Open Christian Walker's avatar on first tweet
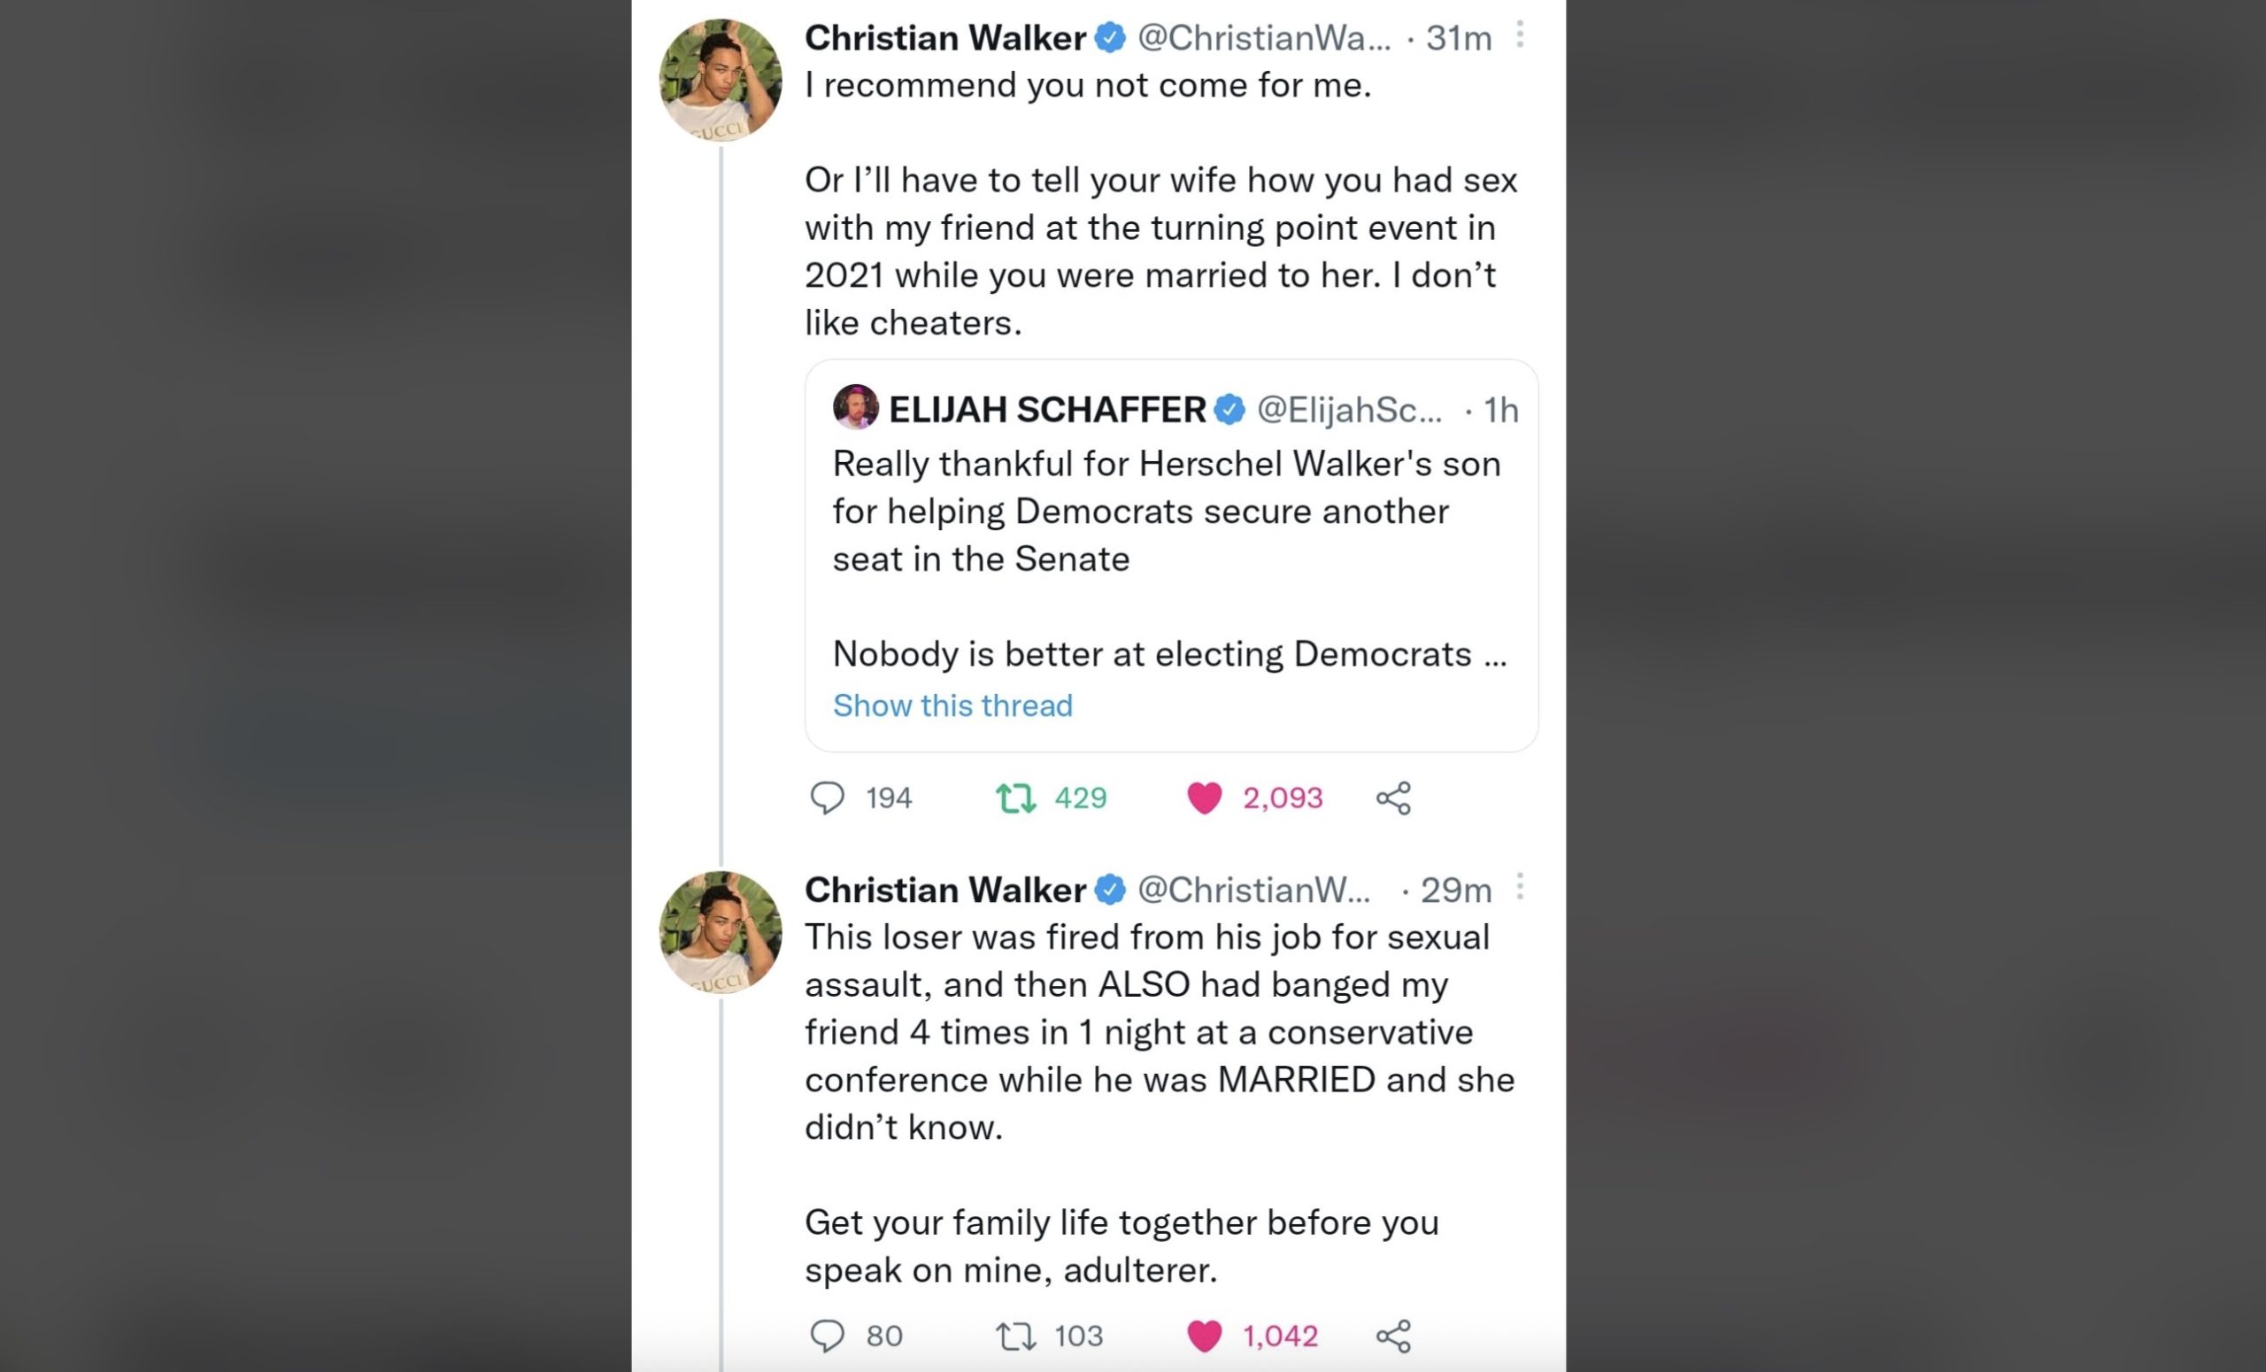This screenshot has width=2266, height=1372. point(721,80)
